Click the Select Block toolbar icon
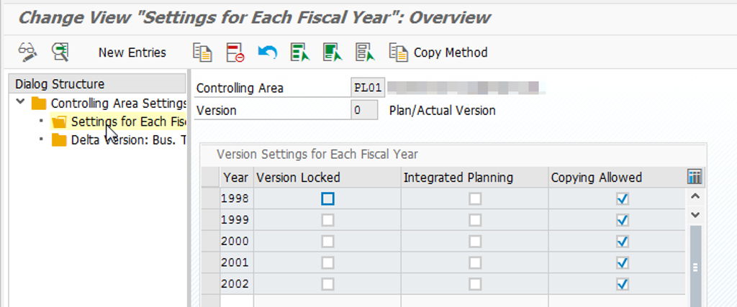The height and width of the screenshot is (307, 737). point(333,52)
